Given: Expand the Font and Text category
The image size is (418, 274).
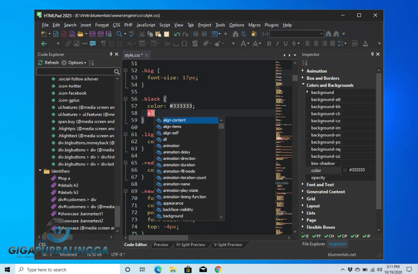Looking at the screenshot, I should [303, 184].
